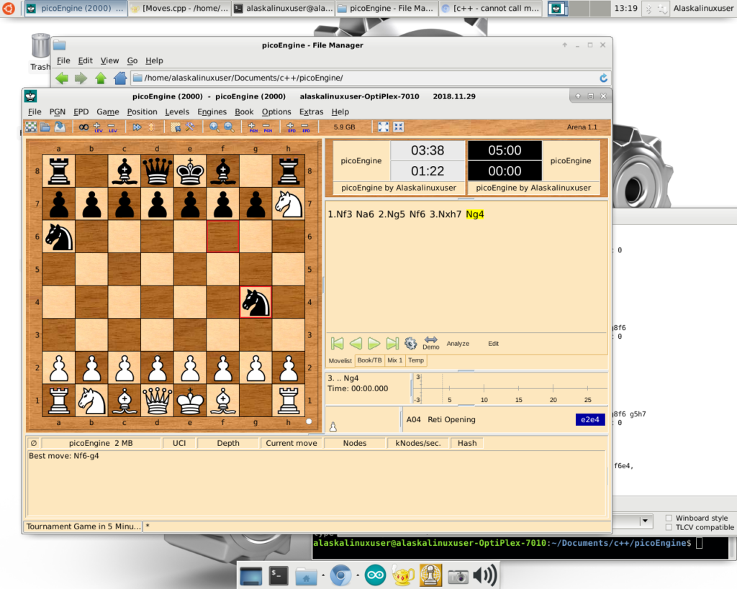Screen dimensions: 737x589
Task: Click the Demo mode arrows icon
Action: point(431,342)
